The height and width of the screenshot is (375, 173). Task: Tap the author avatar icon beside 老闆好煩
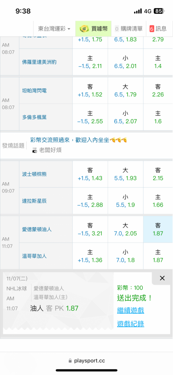pos(35,150)
